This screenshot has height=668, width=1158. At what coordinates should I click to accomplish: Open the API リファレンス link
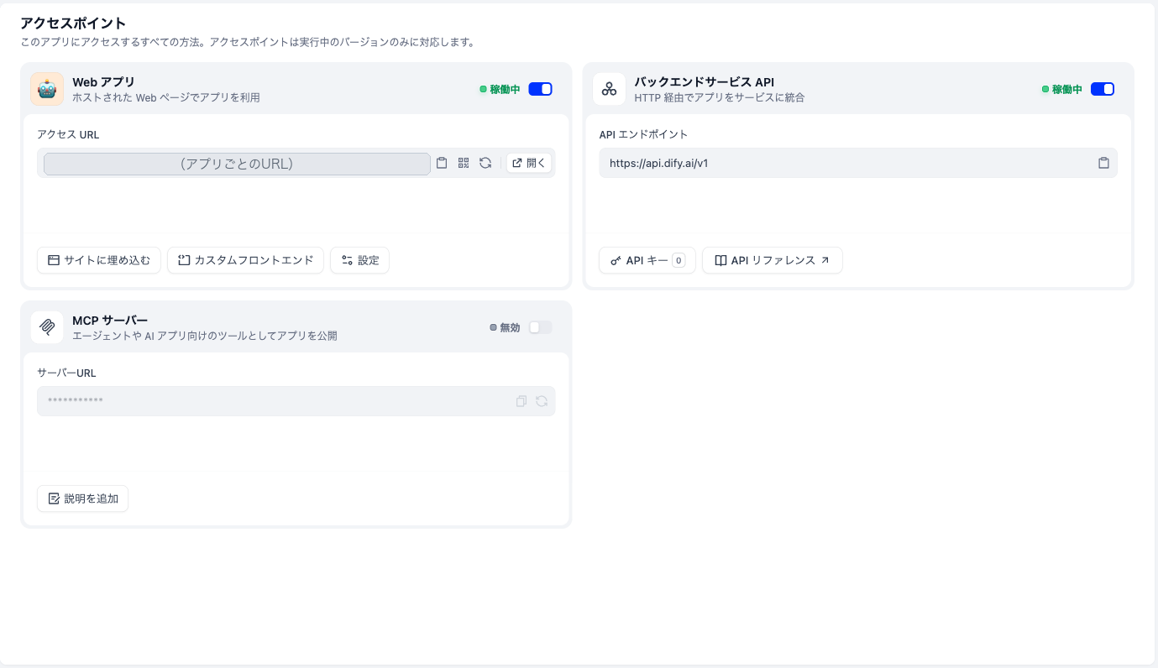[x=773, y=260]
